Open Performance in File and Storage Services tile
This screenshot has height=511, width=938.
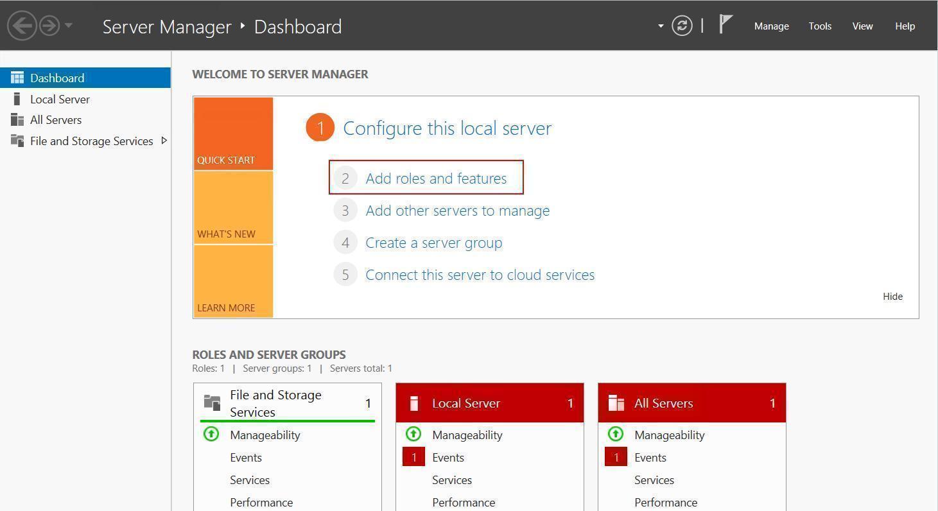click(261, 502)
